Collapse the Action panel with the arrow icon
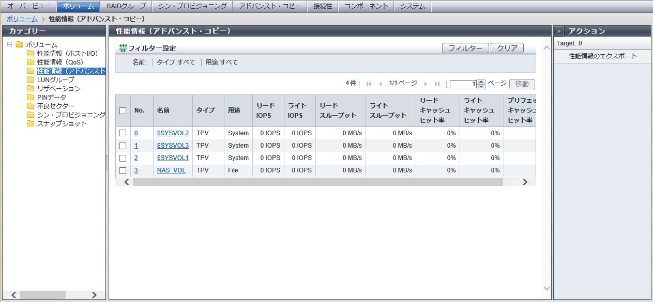The width and height of the screenshot is (653, 302). pyautogui.click(x=559, y=31)
